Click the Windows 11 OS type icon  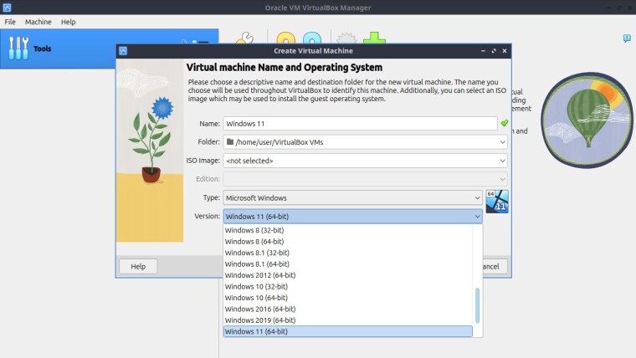pos(497,201)
